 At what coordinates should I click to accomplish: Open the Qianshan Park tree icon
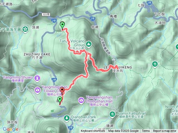click(x=67, y=118)
